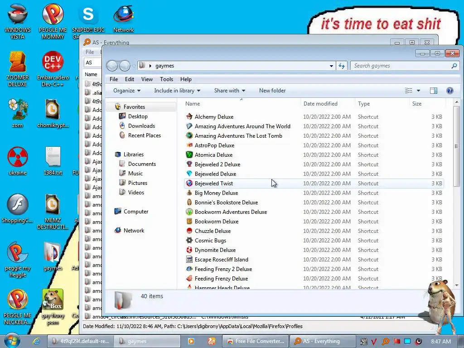Select Downloads in the navigation pane
This screenshot has width=464, height=348.
click(141, 126)
